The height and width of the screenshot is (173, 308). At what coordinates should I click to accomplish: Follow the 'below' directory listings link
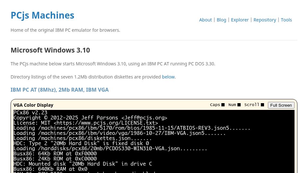pyautogui.click(x=168, y=77)
